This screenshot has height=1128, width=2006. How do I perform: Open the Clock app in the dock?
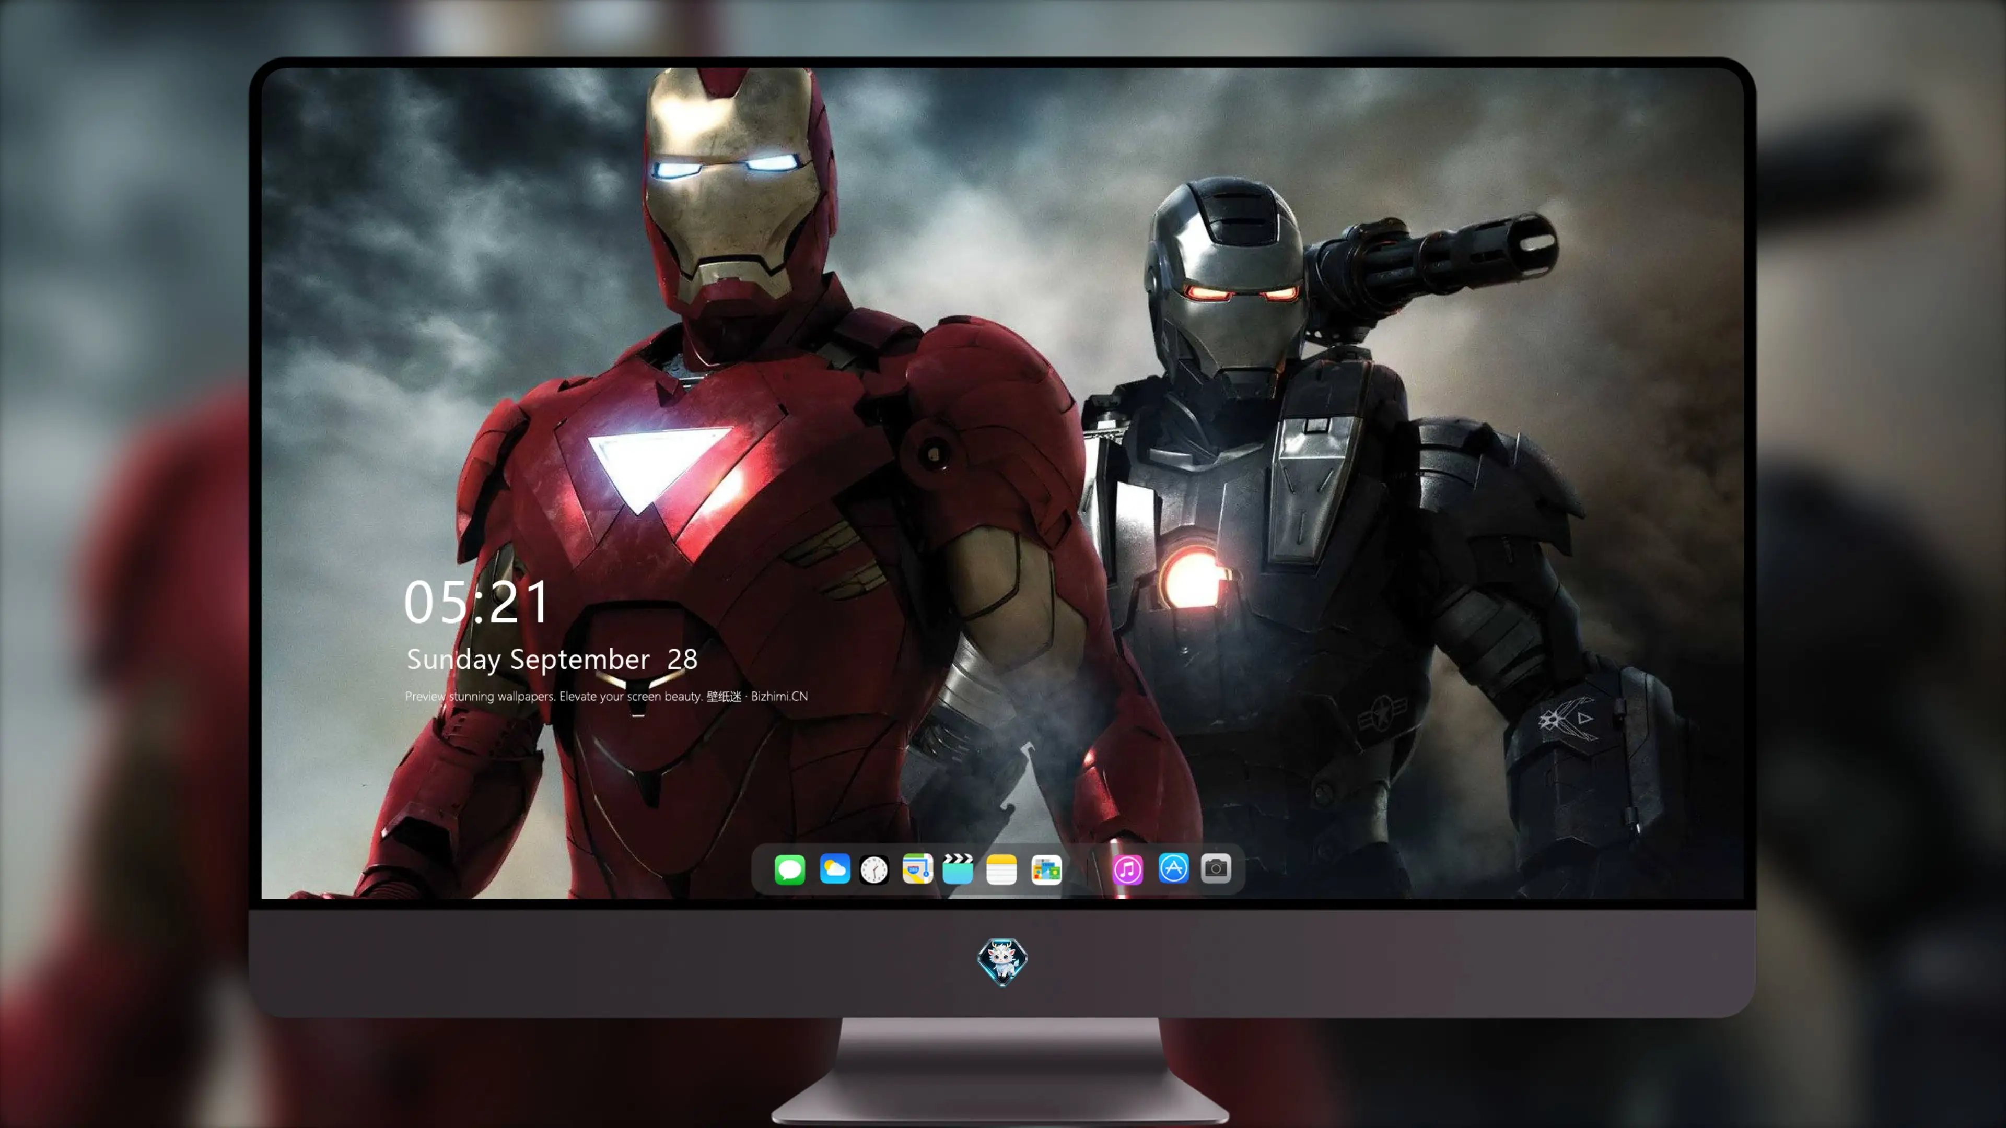[874, 869]
